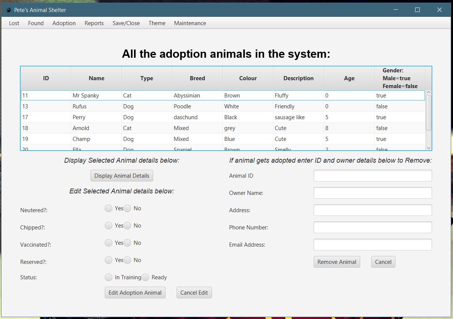
Task: Select the table row for Rufus the Poodle
Action: pos(187,106)
